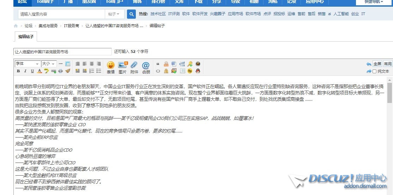Expand the 帖子 search type dropdown
This screenshot has width=393, height=195.
point(114,14)
